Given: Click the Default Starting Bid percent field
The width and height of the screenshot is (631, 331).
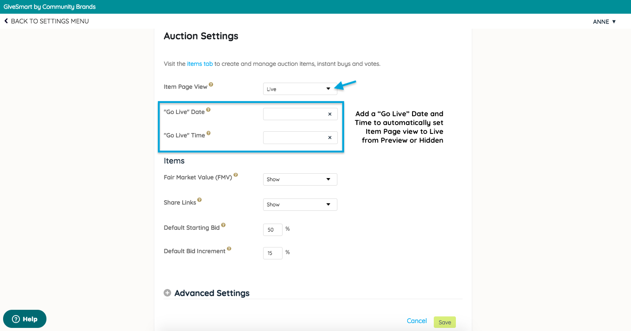Looking at the screenshot, I should tap(272, 230).
